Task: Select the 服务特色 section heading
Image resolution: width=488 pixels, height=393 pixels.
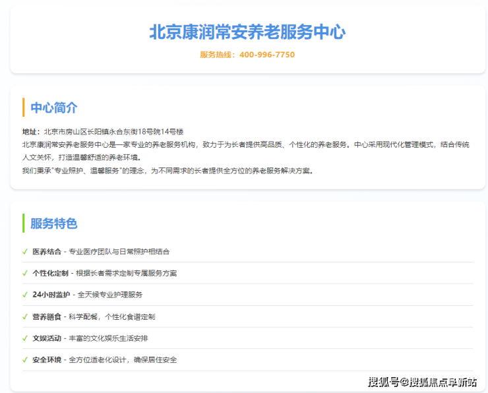Action: click(x=54, y=223)
